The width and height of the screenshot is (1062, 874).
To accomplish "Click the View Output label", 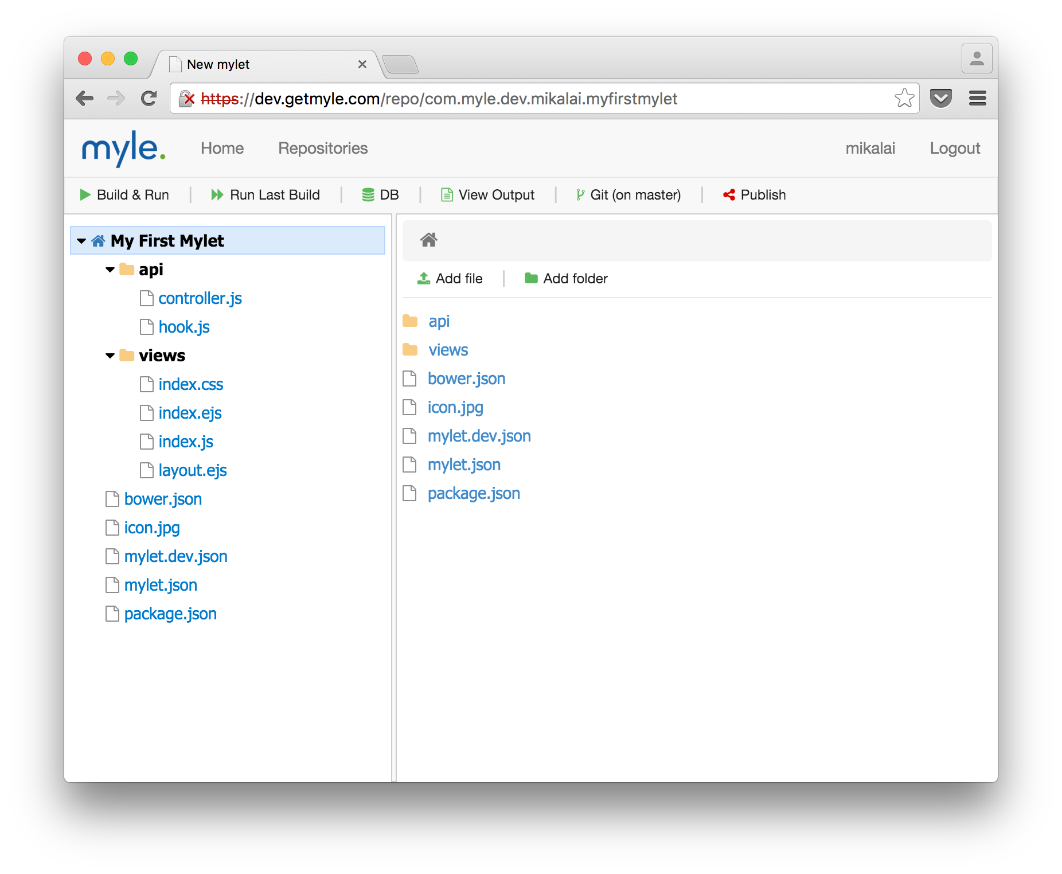I will coord(497,195).
